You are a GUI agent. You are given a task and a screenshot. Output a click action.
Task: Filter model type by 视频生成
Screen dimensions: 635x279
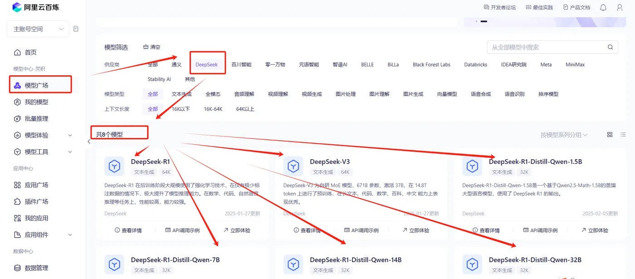(x=312, y=94)
